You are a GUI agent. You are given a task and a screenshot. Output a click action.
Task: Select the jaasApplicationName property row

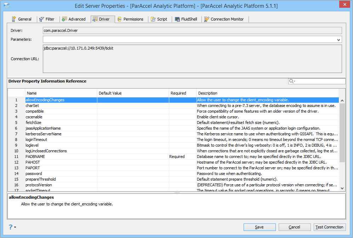pyautogui.click(x=173, y=128)
